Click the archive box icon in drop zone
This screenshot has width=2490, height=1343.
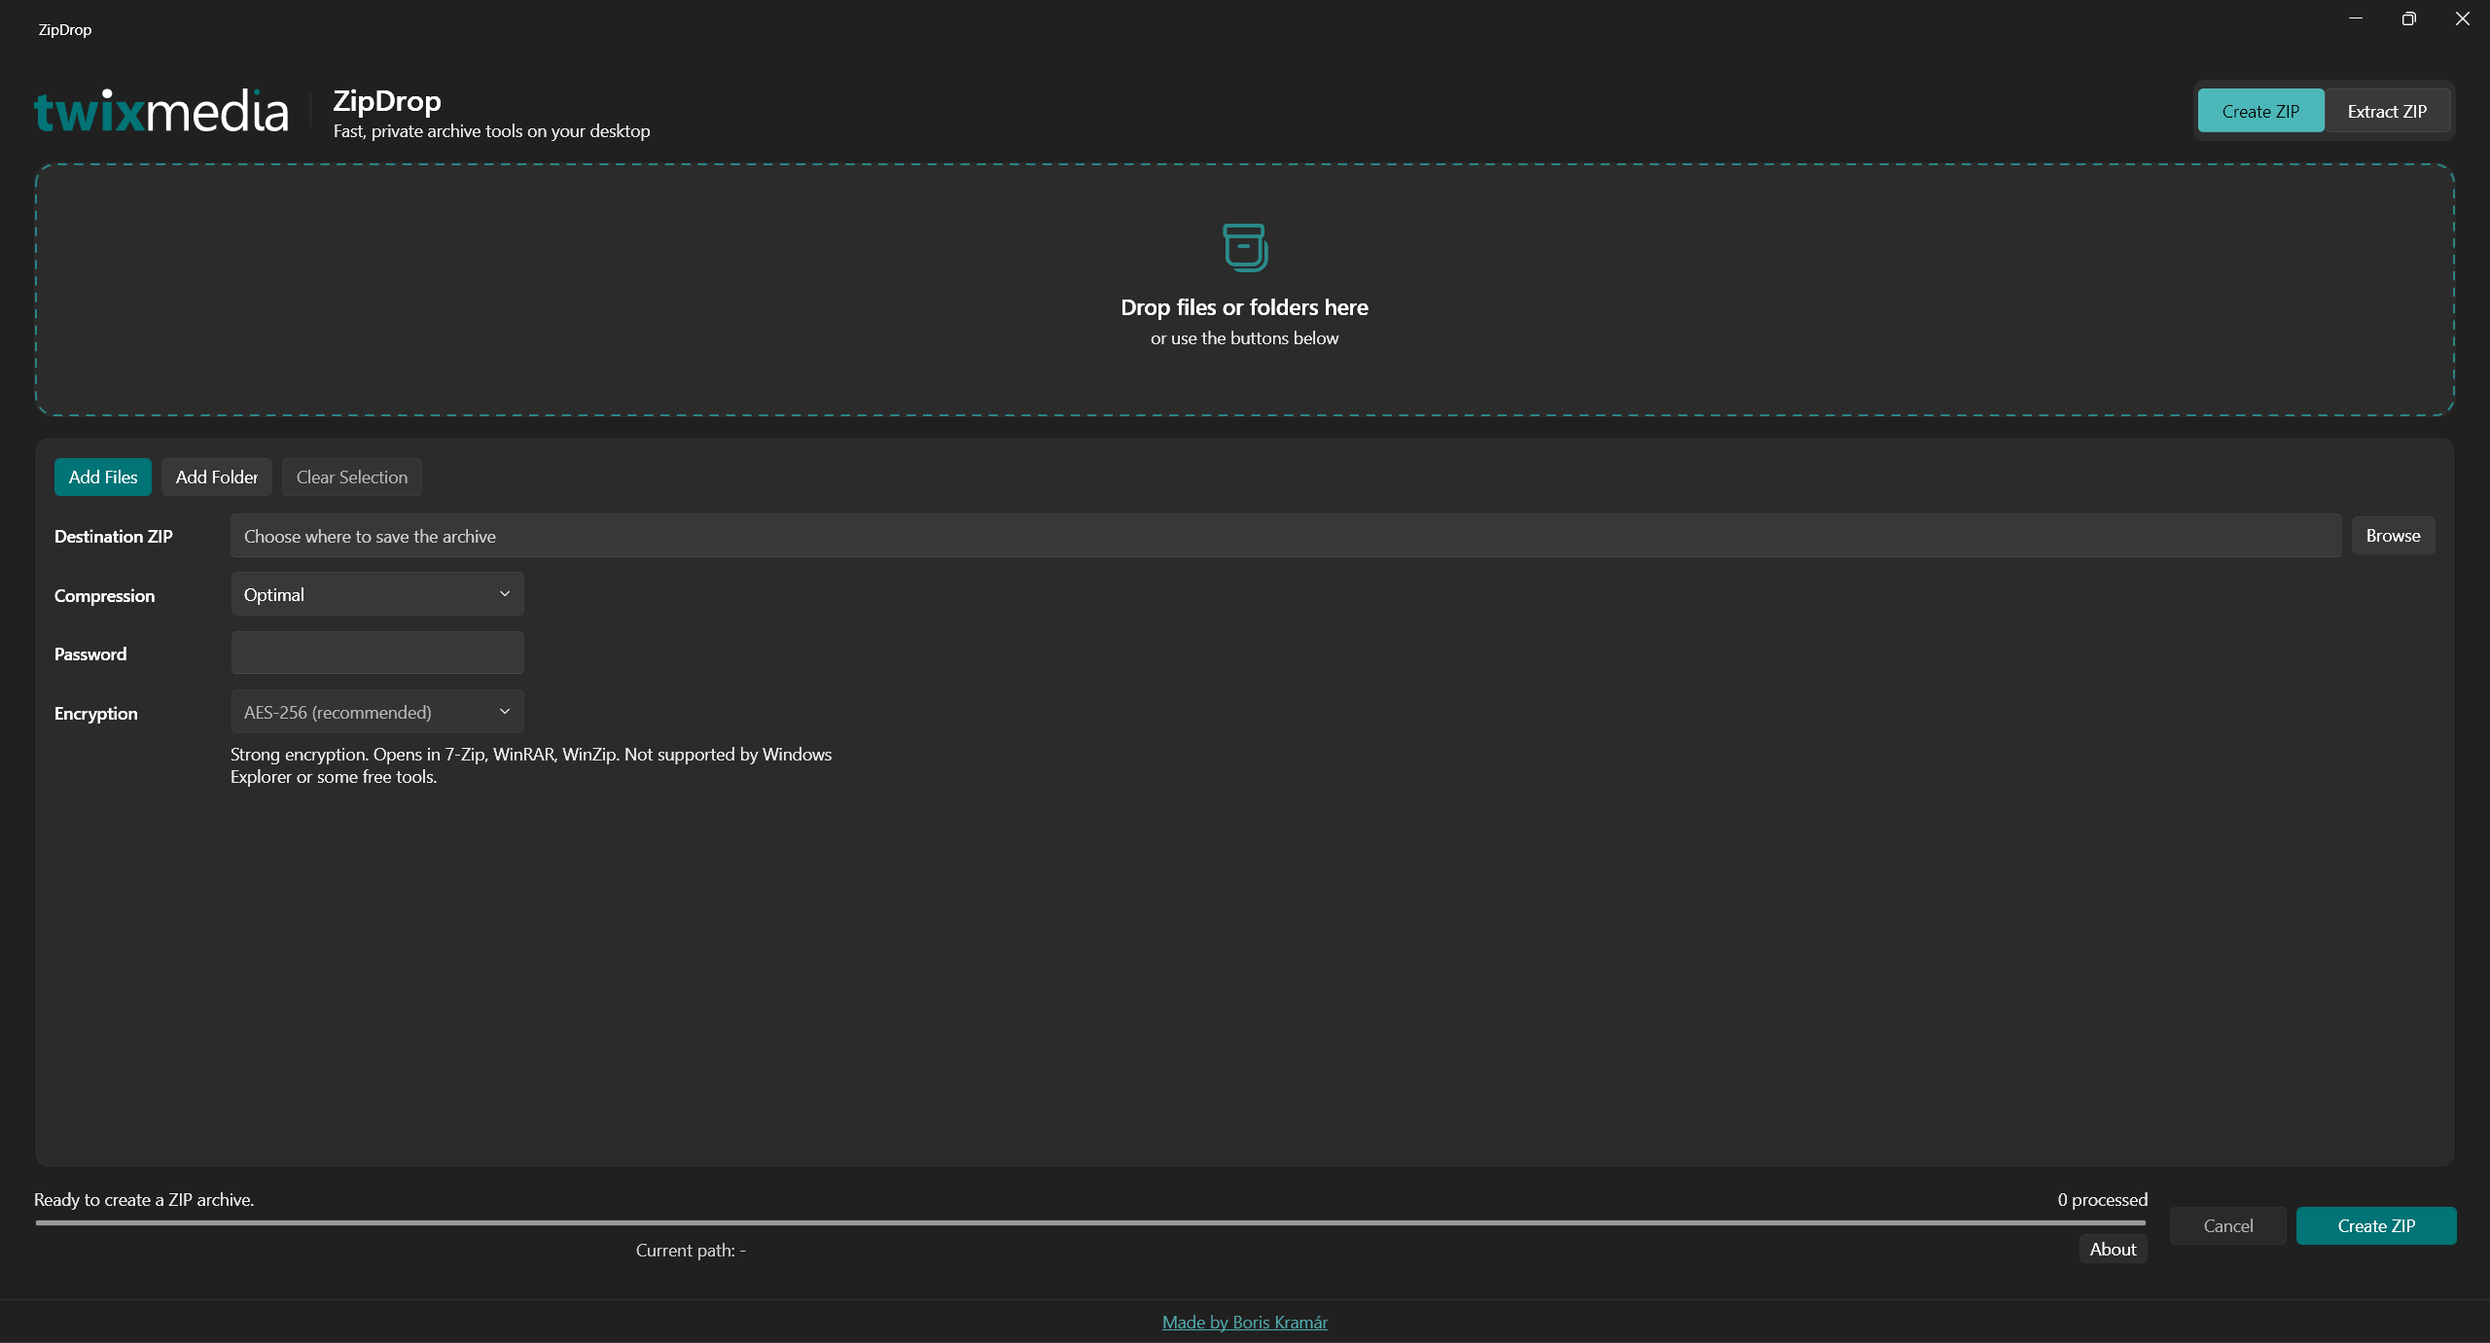[x=1245, y=247]
